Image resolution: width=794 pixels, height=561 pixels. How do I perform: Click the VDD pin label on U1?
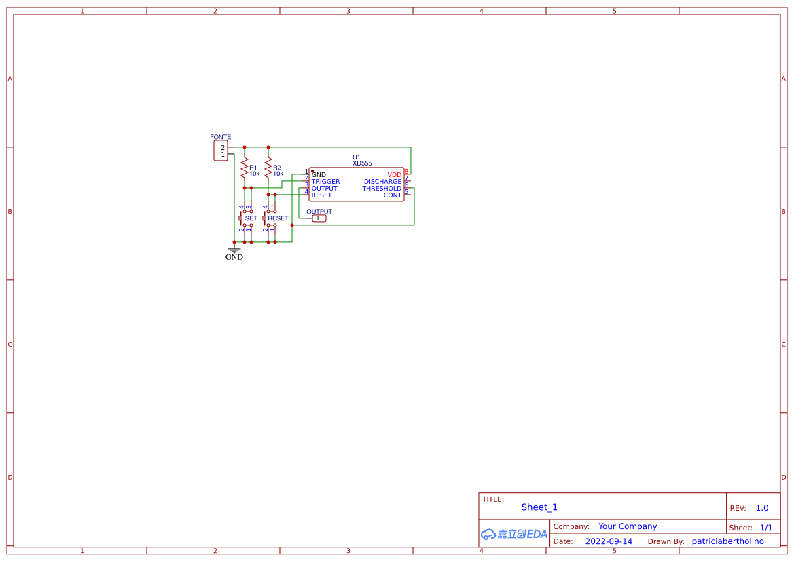coord(394,175)
